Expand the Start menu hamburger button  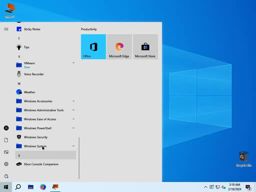(6, 29)
